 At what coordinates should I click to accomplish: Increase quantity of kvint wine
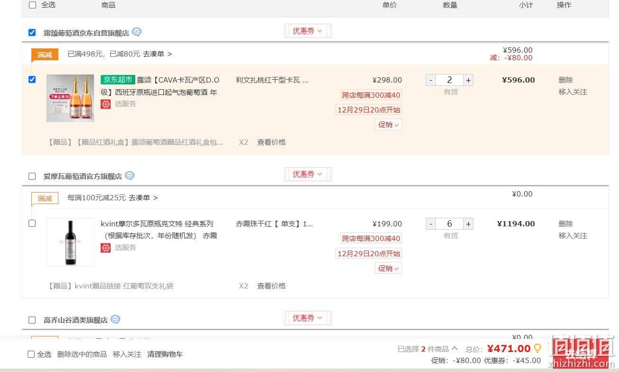point(468,224)
